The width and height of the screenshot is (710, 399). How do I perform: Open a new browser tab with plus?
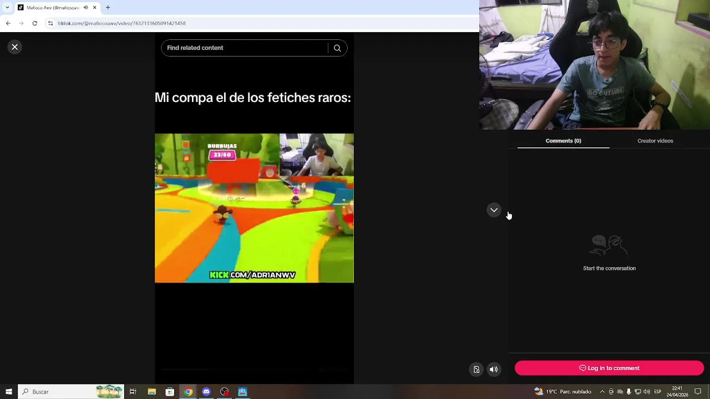[x=108, y=8]
